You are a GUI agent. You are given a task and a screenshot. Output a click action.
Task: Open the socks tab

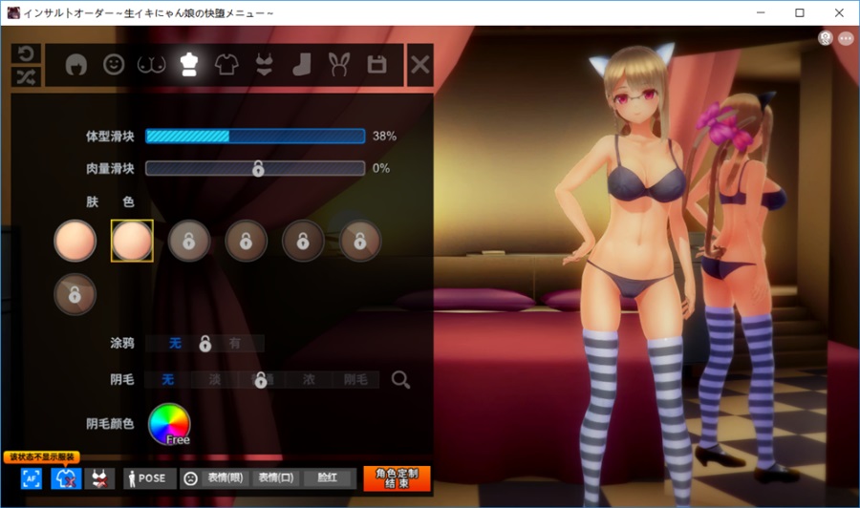(x=302, y=65)
